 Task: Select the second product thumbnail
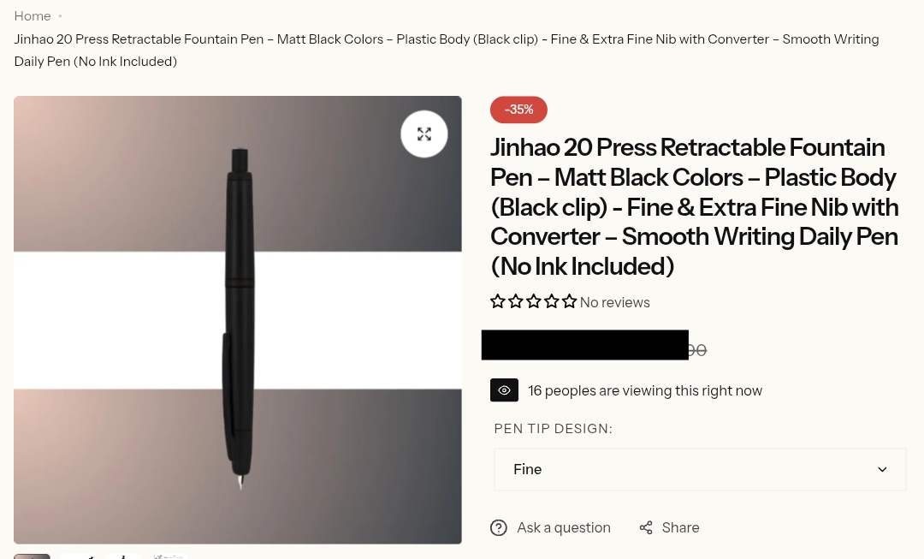coord(78,556)
